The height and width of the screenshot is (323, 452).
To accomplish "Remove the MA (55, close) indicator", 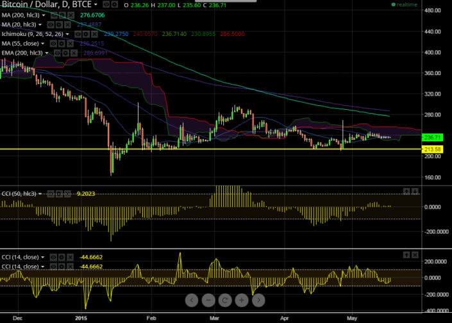I will 70,44.
